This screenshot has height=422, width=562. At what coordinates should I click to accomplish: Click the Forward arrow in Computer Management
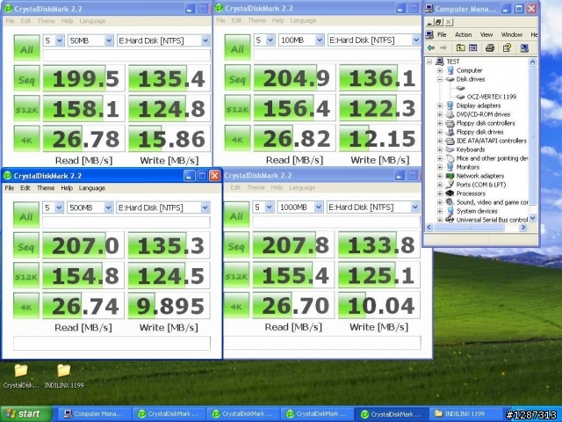443,47
